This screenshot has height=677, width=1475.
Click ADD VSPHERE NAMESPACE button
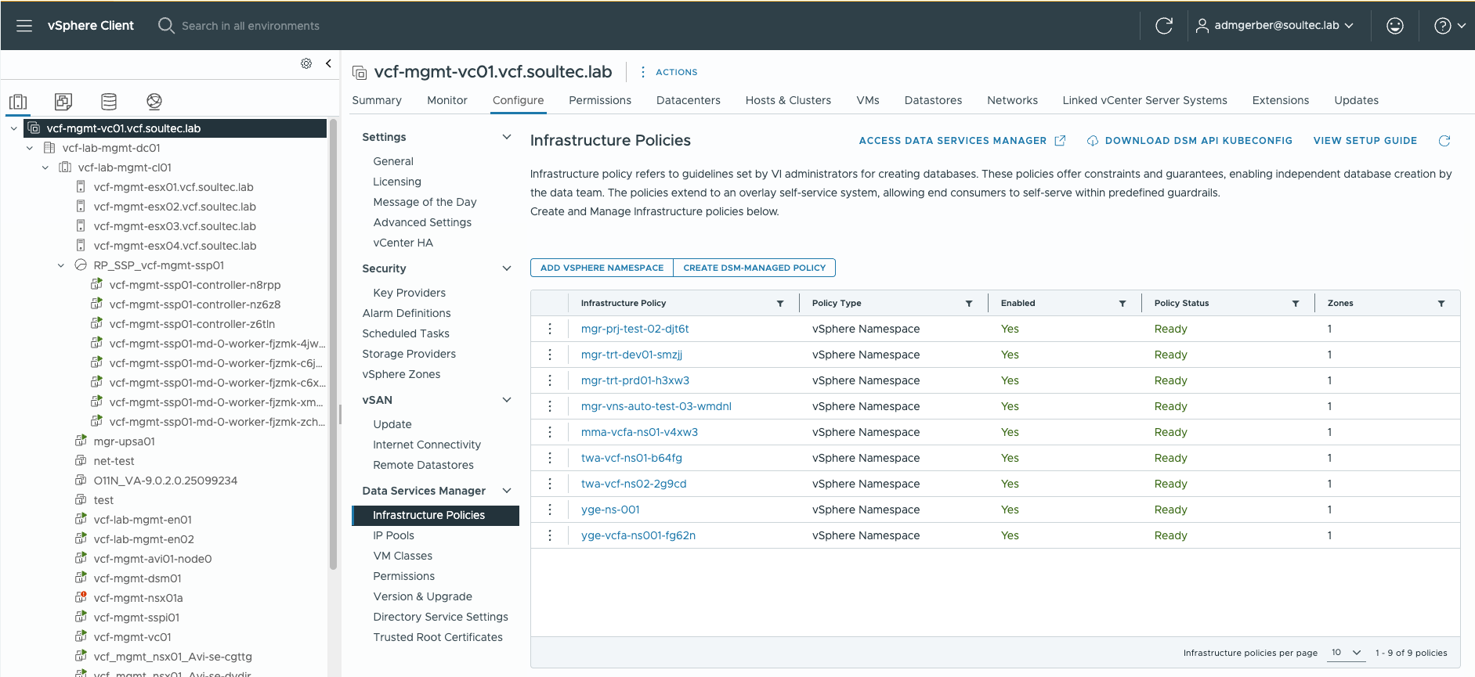(x=602, y=268)
